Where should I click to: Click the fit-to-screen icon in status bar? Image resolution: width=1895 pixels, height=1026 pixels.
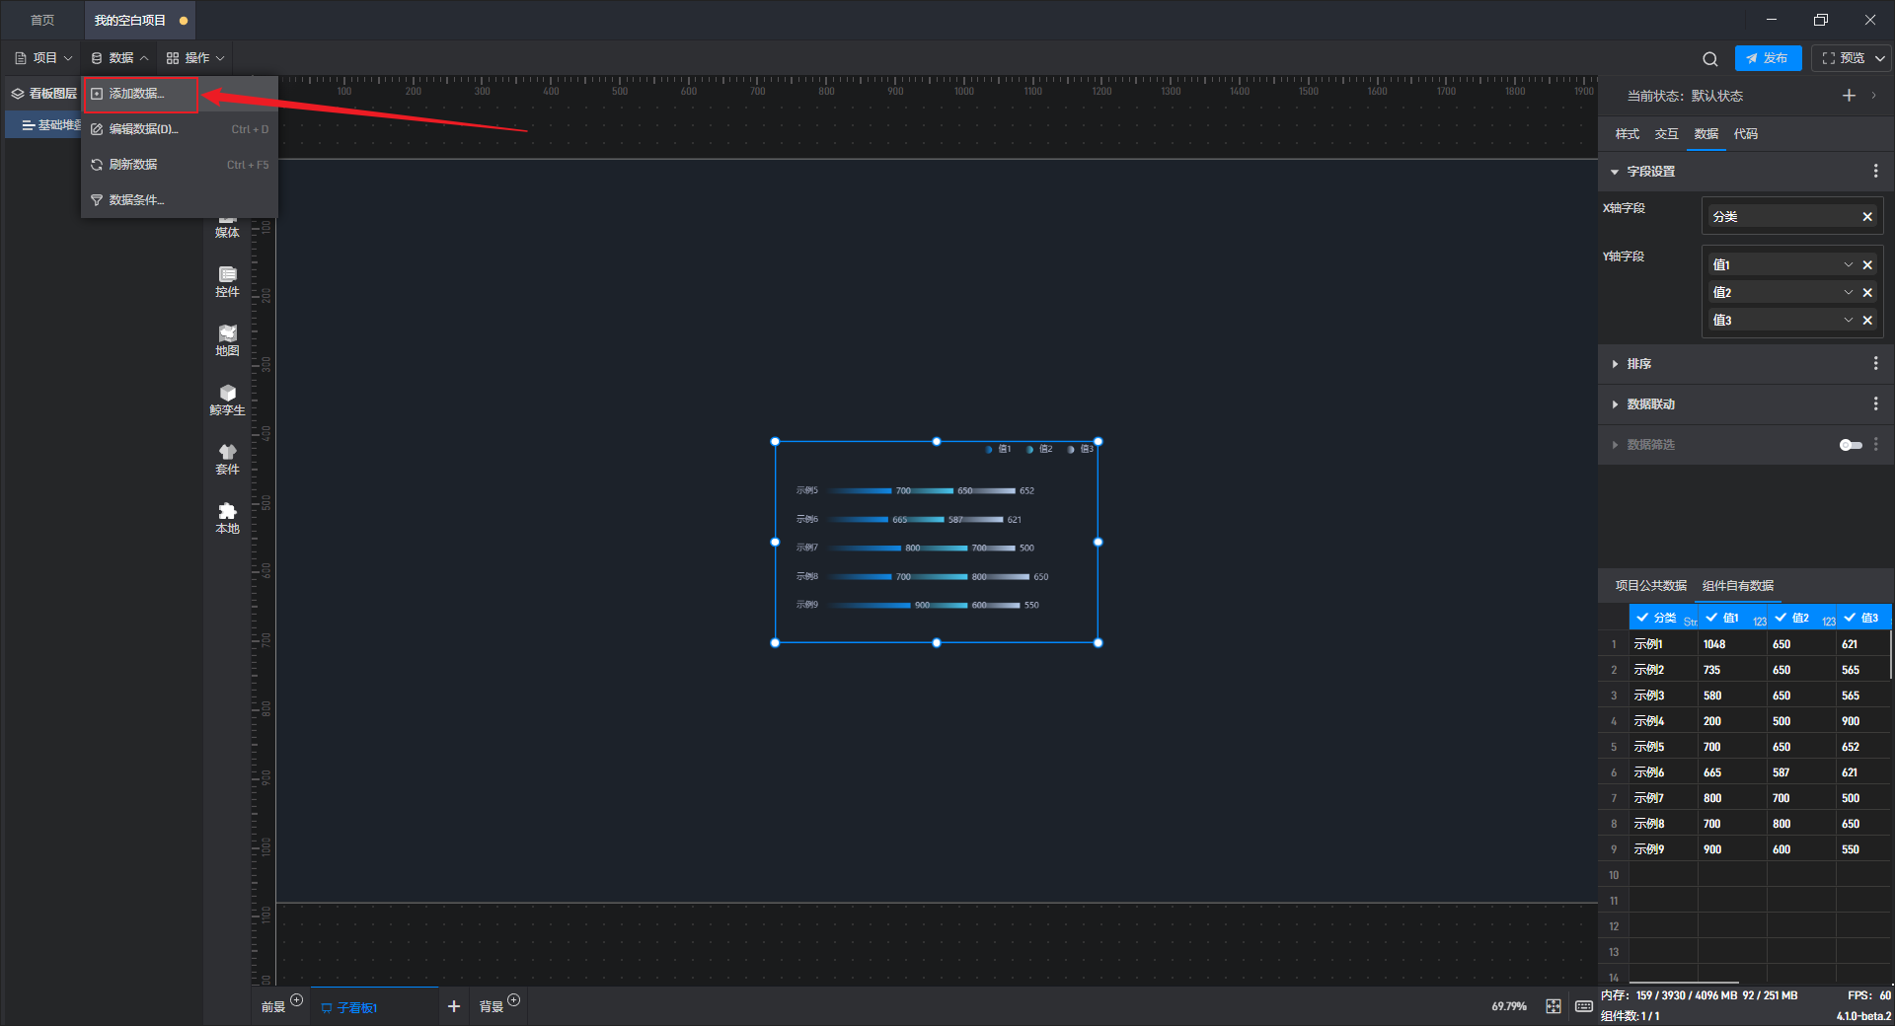coord(1554,1006)
